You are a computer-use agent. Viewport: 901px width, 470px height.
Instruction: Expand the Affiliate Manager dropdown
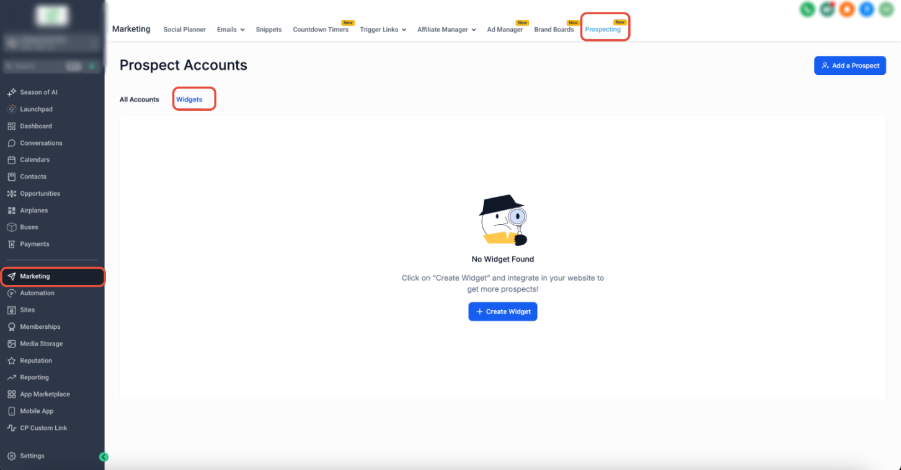coord(446,30)
